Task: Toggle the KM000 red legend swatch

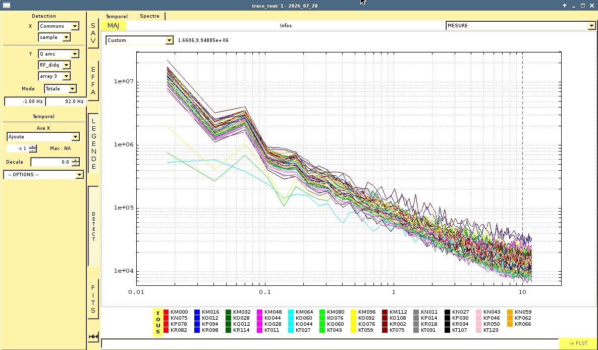Action: click(x=167, y=312)
